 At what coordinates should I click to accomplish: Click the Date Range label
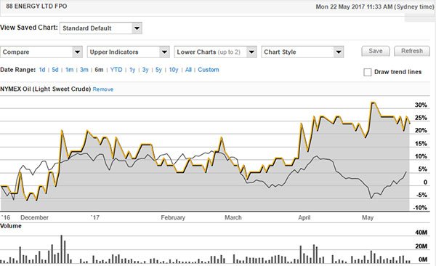pyautogui.click(x=17, y=70)
